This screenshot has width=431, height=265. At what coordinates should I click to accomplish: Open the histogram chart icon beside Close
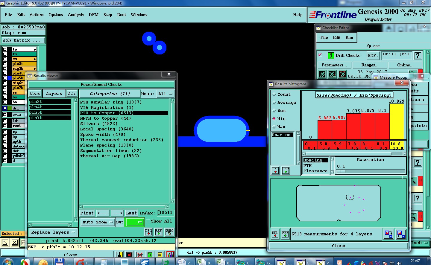click(x=170, y=255)
